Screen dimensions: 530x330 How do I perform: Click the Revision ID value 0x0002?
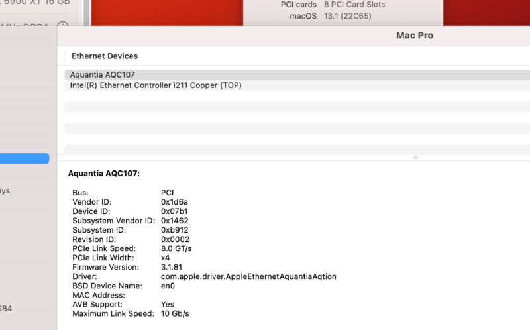(175, 239)
